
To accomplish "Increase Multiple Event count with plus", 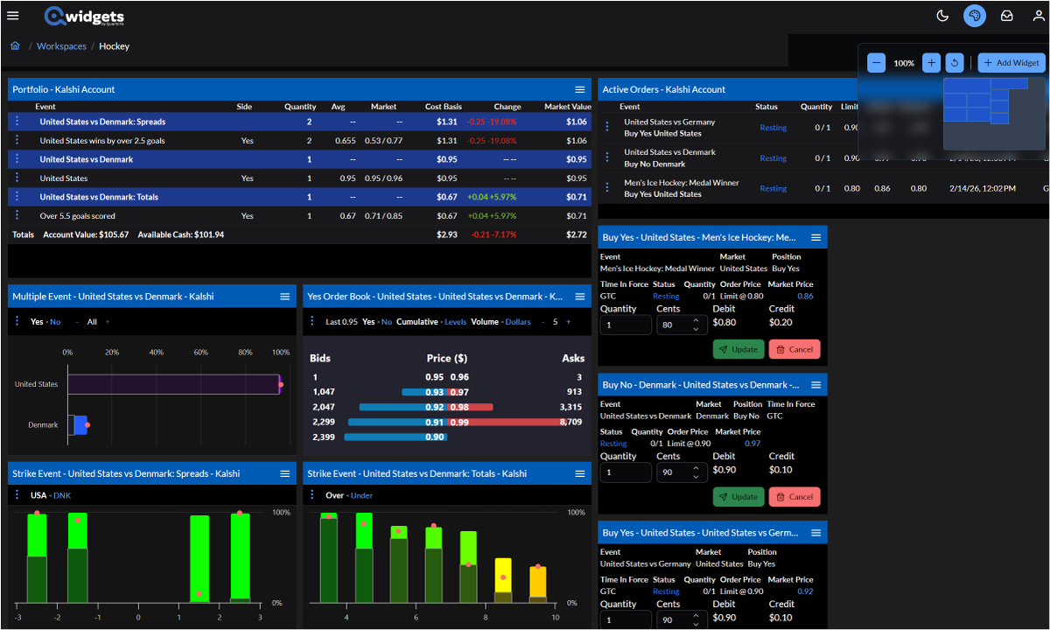I will tap(108, 322).
